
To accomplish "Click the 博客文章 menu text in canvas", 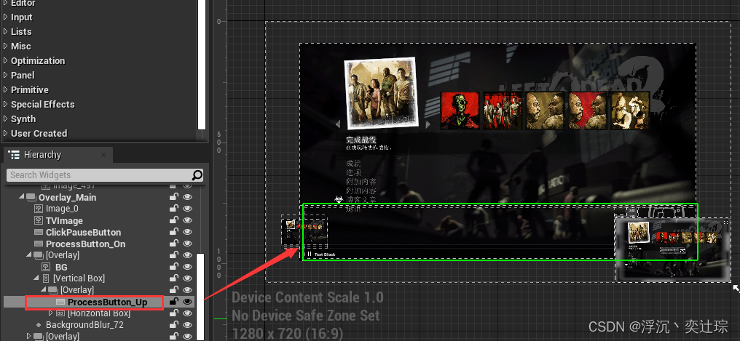I will (361, 200).
